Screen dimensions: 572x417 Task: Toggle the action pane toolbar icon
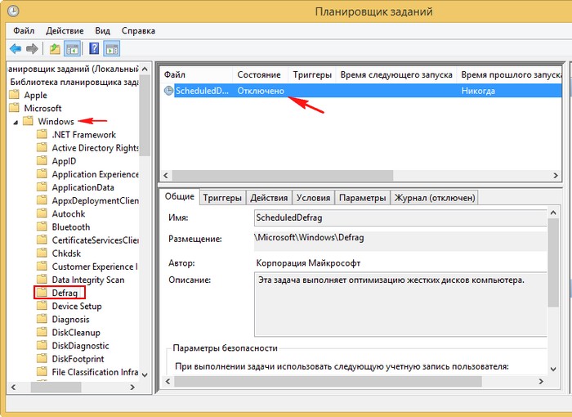[x=110, y=49]
